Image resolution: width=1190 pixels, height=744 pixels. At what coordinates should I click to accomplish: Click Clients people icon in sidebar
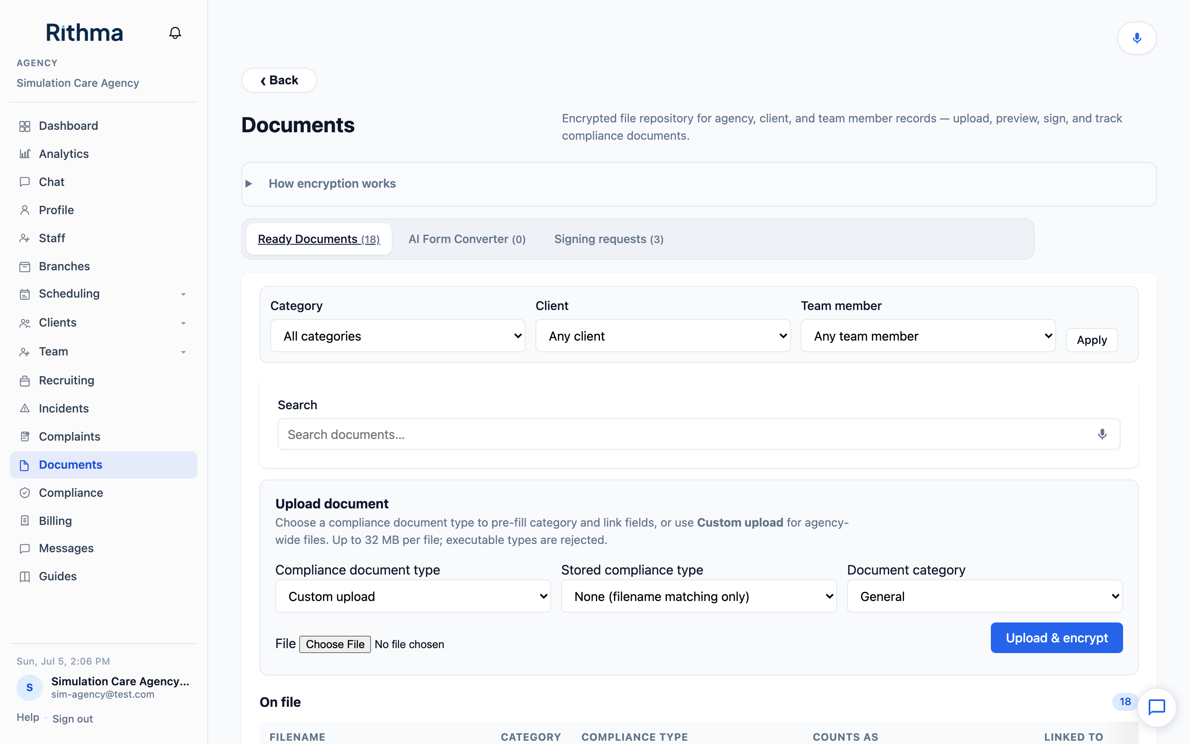(x=25, y=323)
